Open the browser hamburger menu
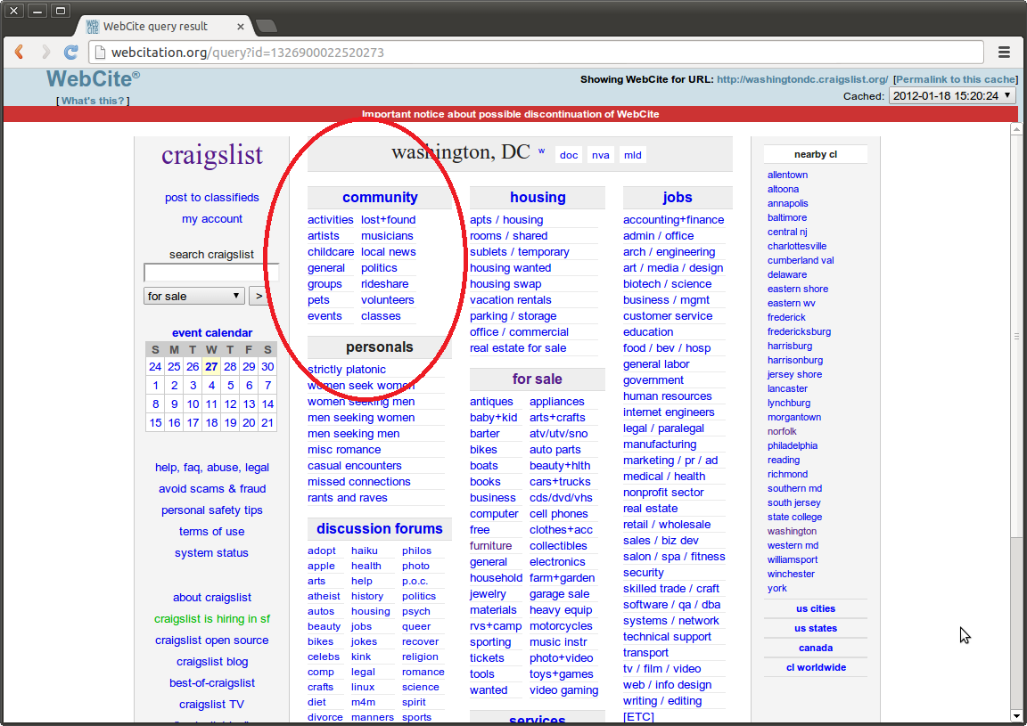Image resolution: width=1027 pixels, height=726 pixels. [x=1004, y=53]
